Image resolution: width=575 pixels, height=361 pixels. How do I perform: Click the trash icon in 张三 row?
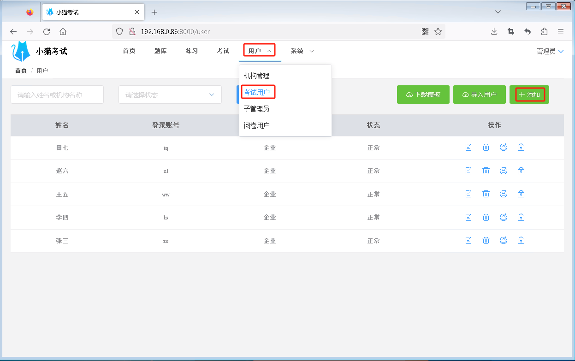[x=486, y=241]
